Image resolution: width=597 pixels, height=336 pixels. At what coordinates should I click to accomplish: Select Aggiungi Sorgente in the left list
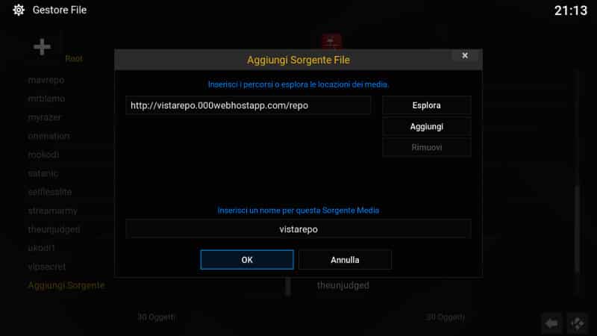click(x=66, y=285)
